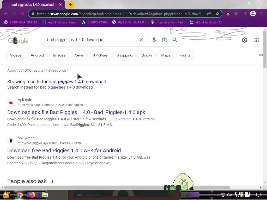Click the vertical scrollbar thumb
The height and width of the screenshot is (200, 267).
tap(265, 50)
